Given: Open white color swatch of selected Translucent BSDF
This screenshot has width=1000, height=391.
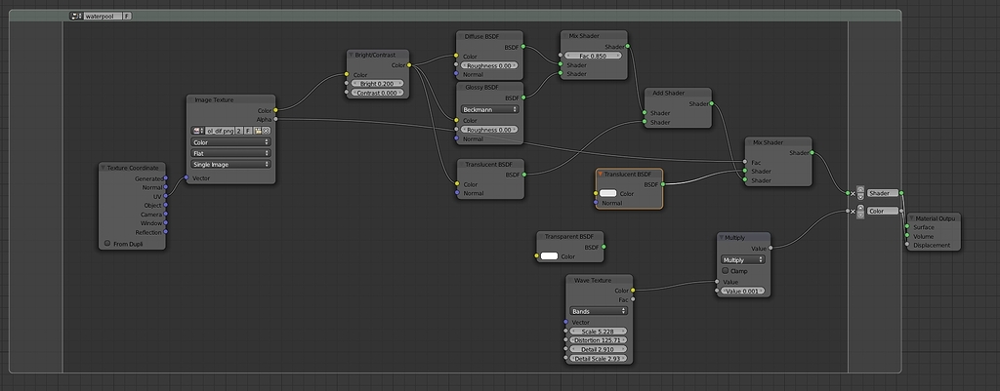Looking at the screenshot, I should [607, 193].
